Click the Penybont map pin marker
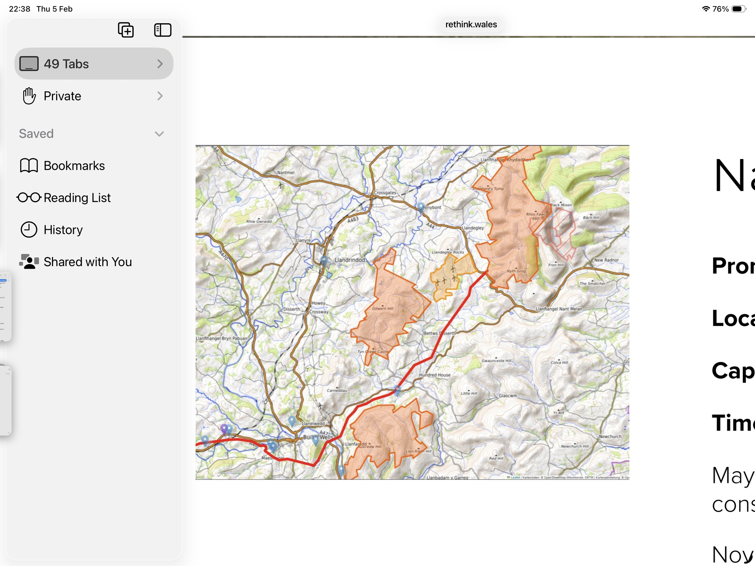This screenshot has height=566, width=755. pos(421,207)
